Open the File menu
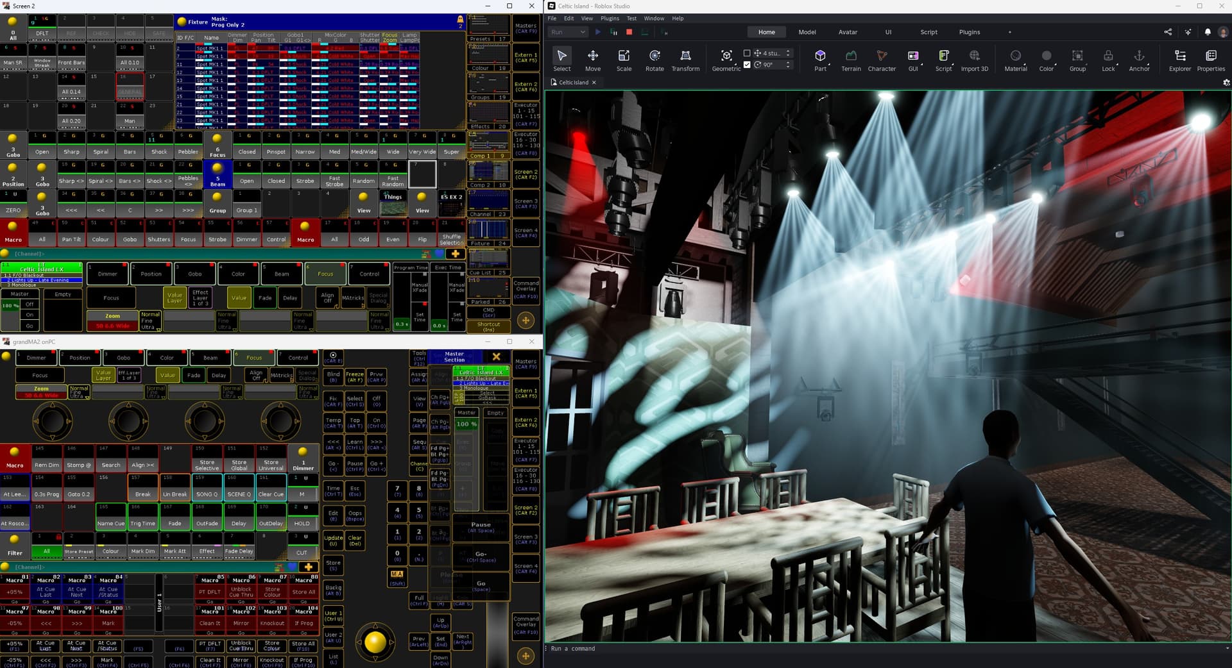This screenshot has height=668, width=1232. tap(552, 19)
